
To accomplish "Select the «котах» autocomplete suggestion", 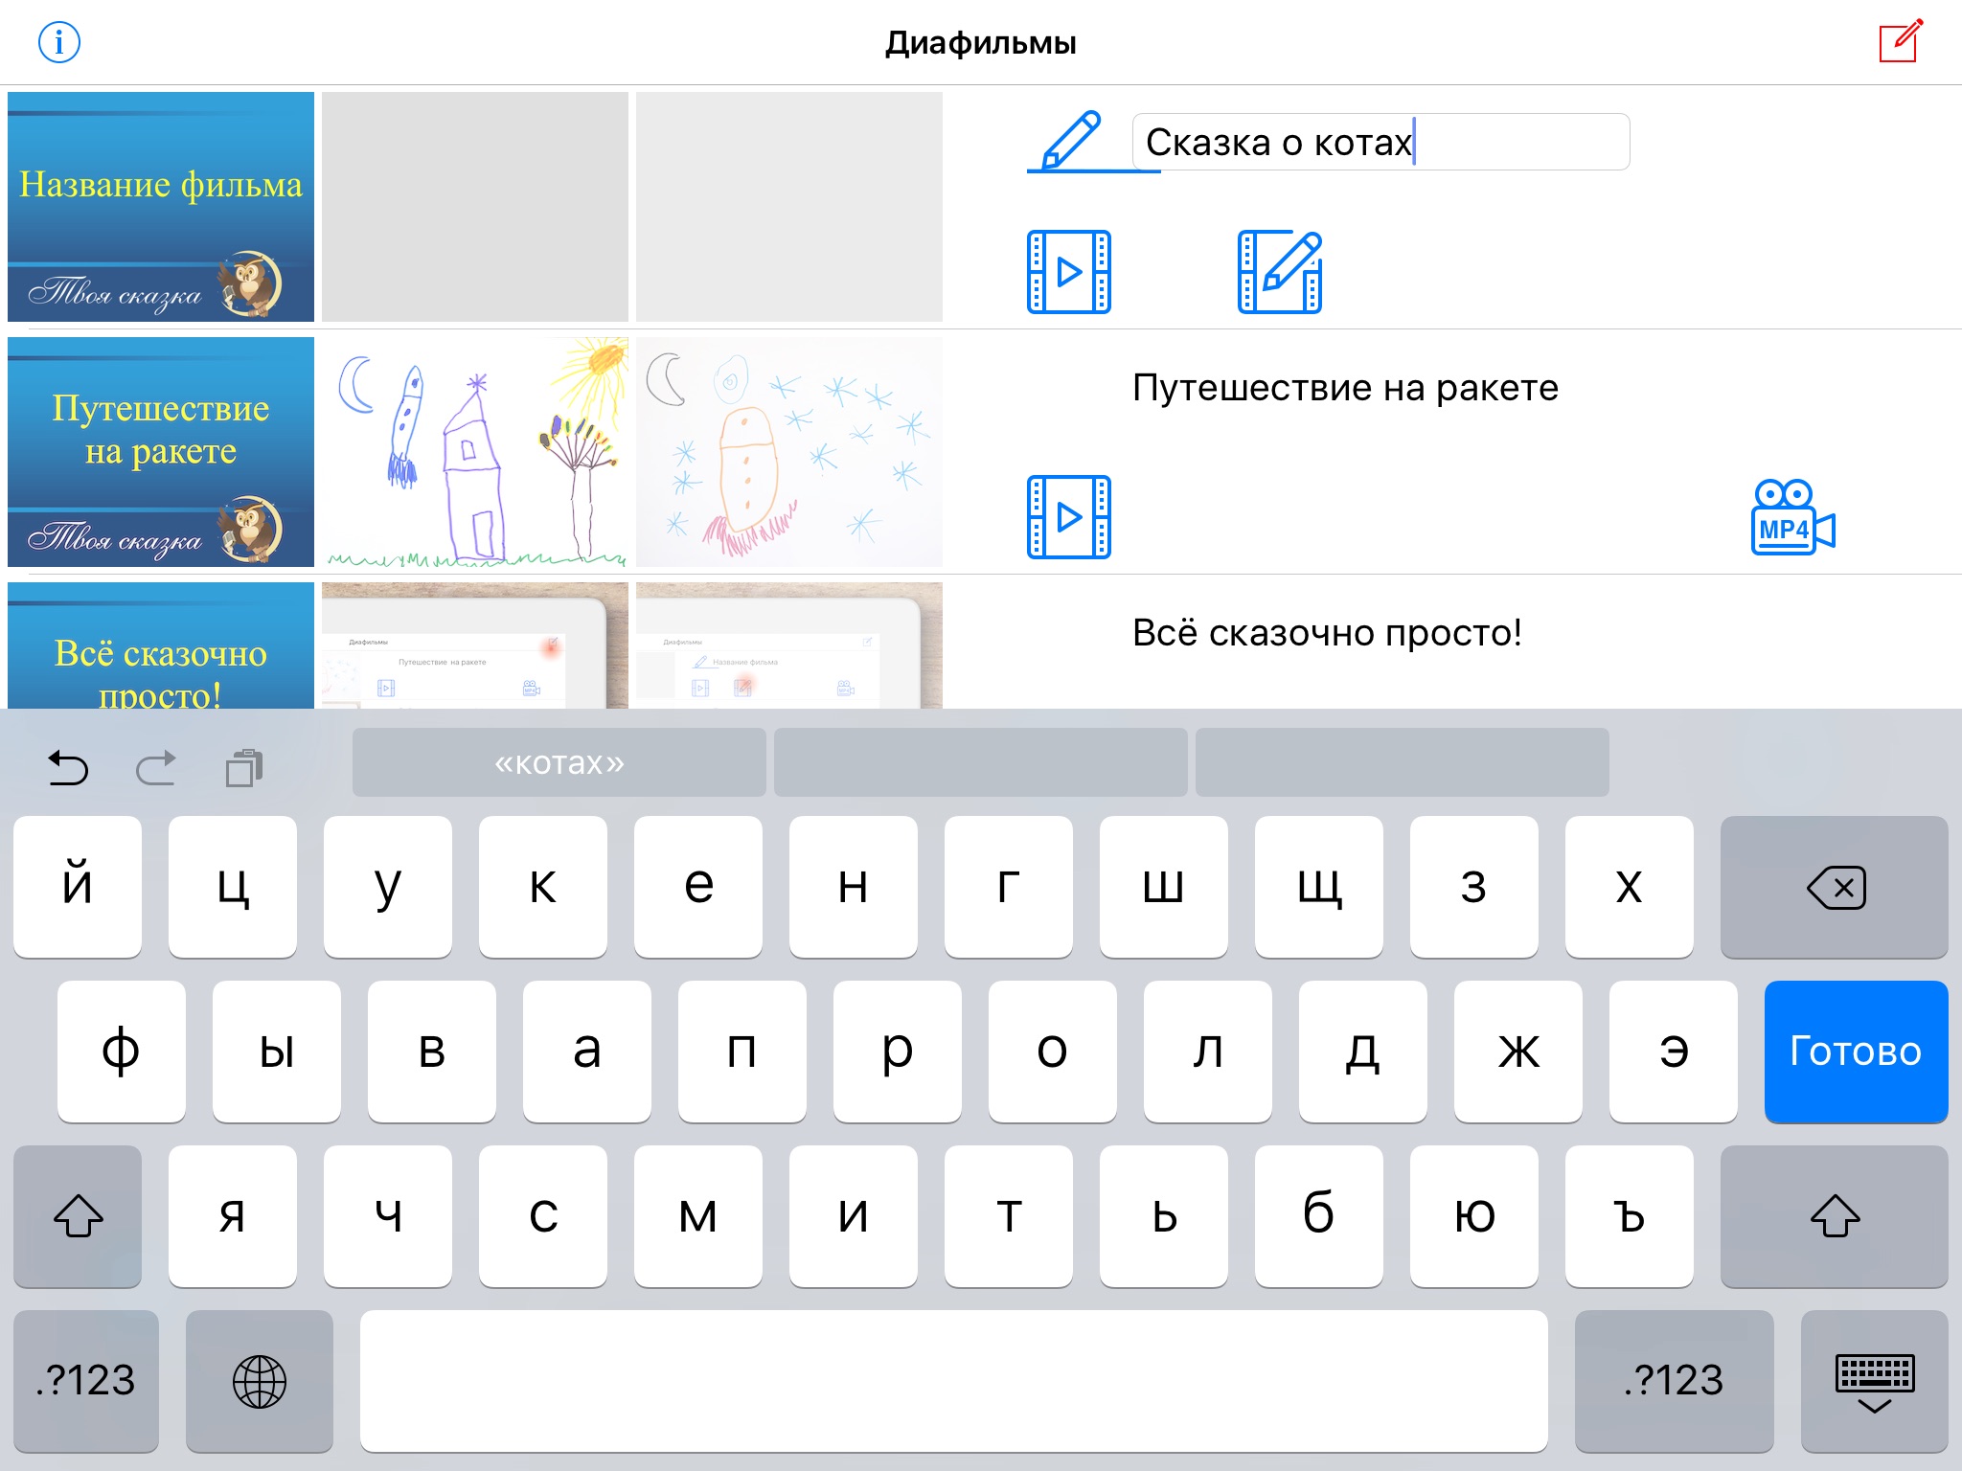I will pyautogui.click(x=559, y=762).
